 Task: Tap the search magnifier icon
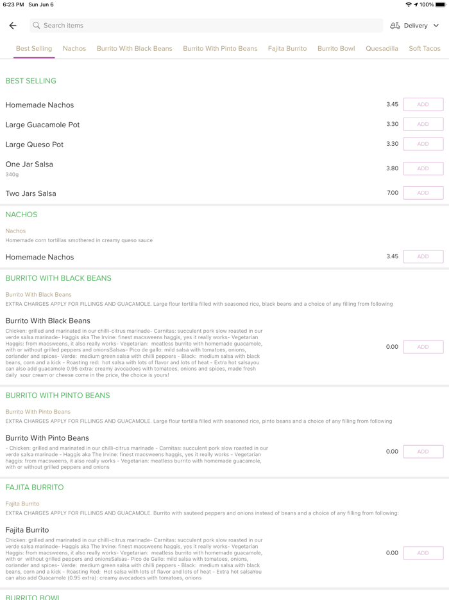[37, 26]
